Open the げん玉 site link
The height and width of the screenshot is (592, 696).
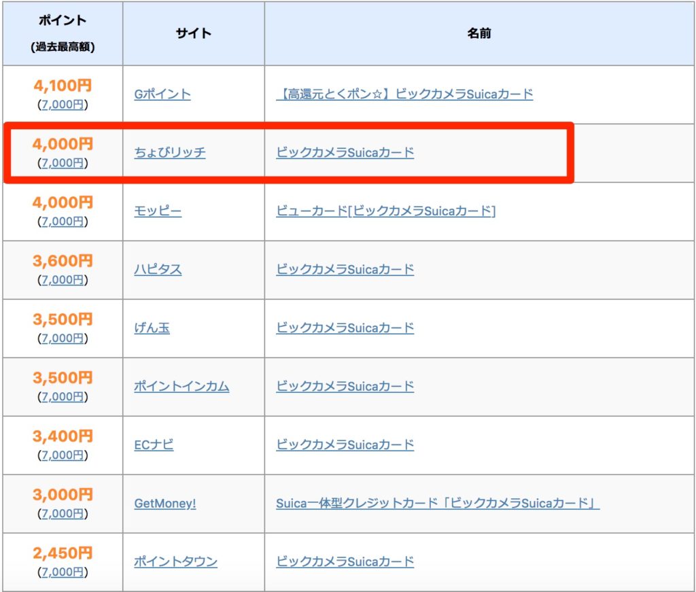(x=152, y=328)
